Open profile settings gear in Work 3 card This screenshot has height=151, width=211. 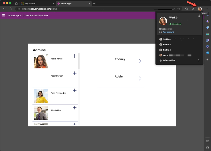click(199, 16)
